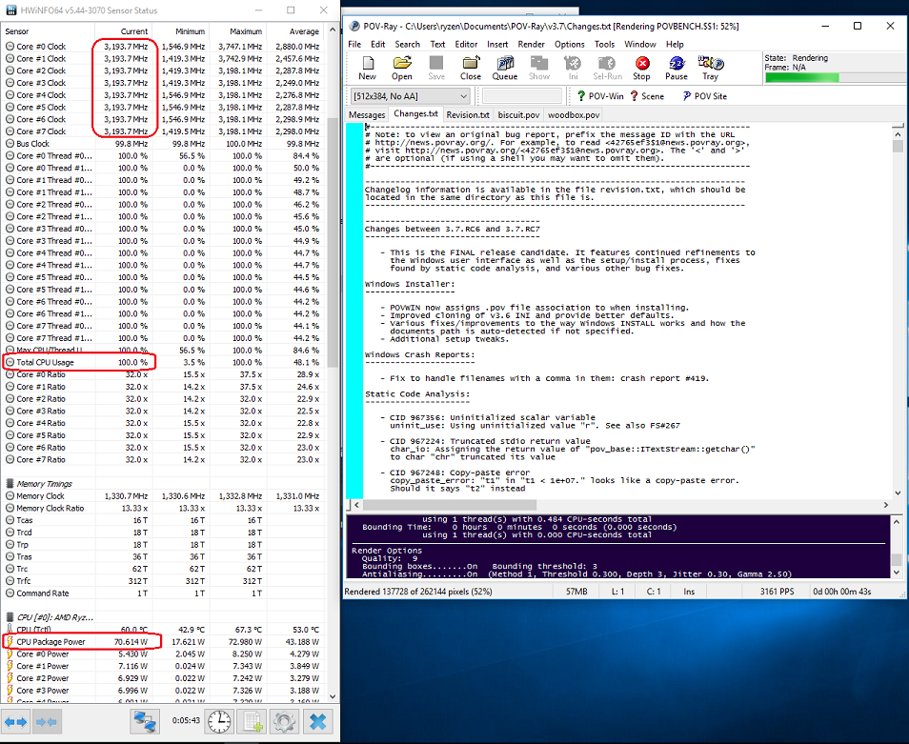Open Scene help icon
This screenshot has width=909, height=744.
coord(647,96)
